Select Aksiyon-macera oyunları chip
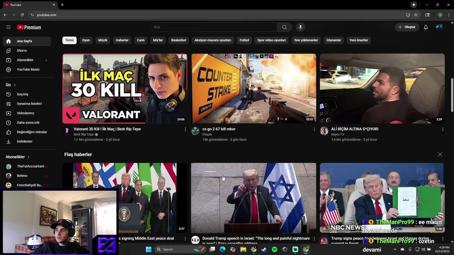The image size is (454, 255). (x=213, y=40)
